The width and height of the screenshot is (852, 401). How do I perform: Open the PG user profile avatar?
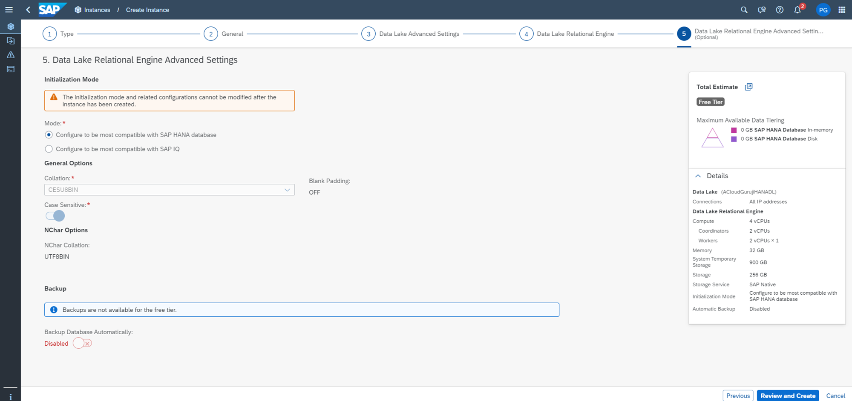823,10
